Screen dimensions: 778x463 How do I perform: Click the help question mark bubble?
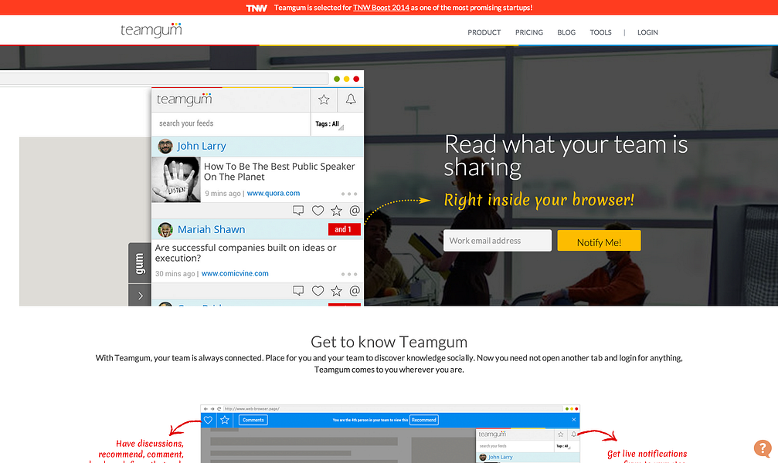tap(762, 448)
